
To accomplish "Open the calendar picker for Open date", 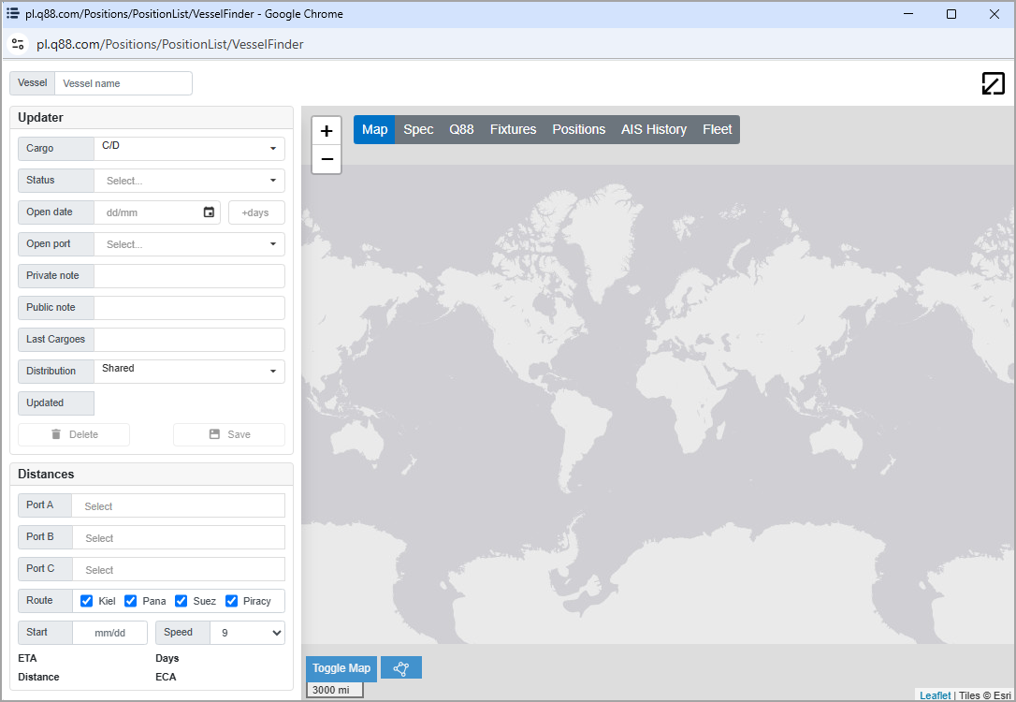I will [209, 212].
